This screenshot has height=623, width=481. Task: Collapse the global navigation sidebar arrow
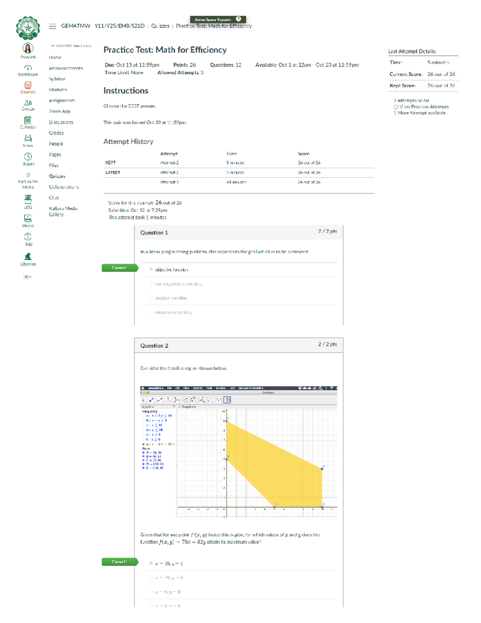click(x=28, y=277)
